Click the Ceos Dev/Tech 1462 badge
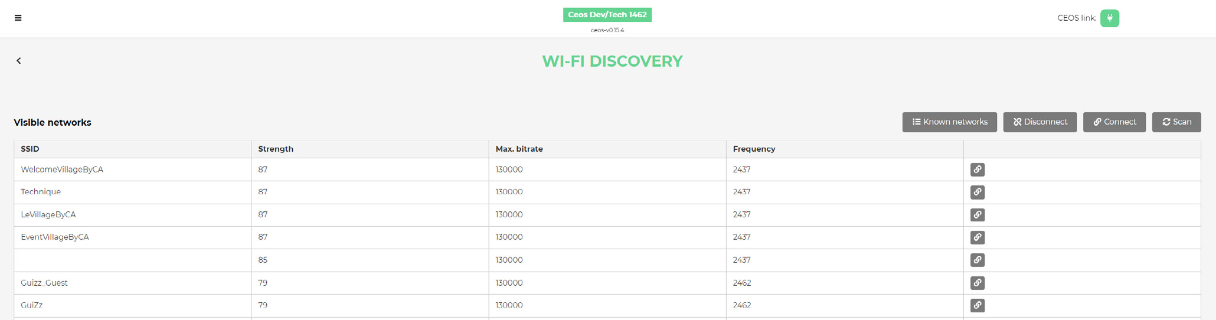This screenshot has height=320, width=1216. (607, 15)
